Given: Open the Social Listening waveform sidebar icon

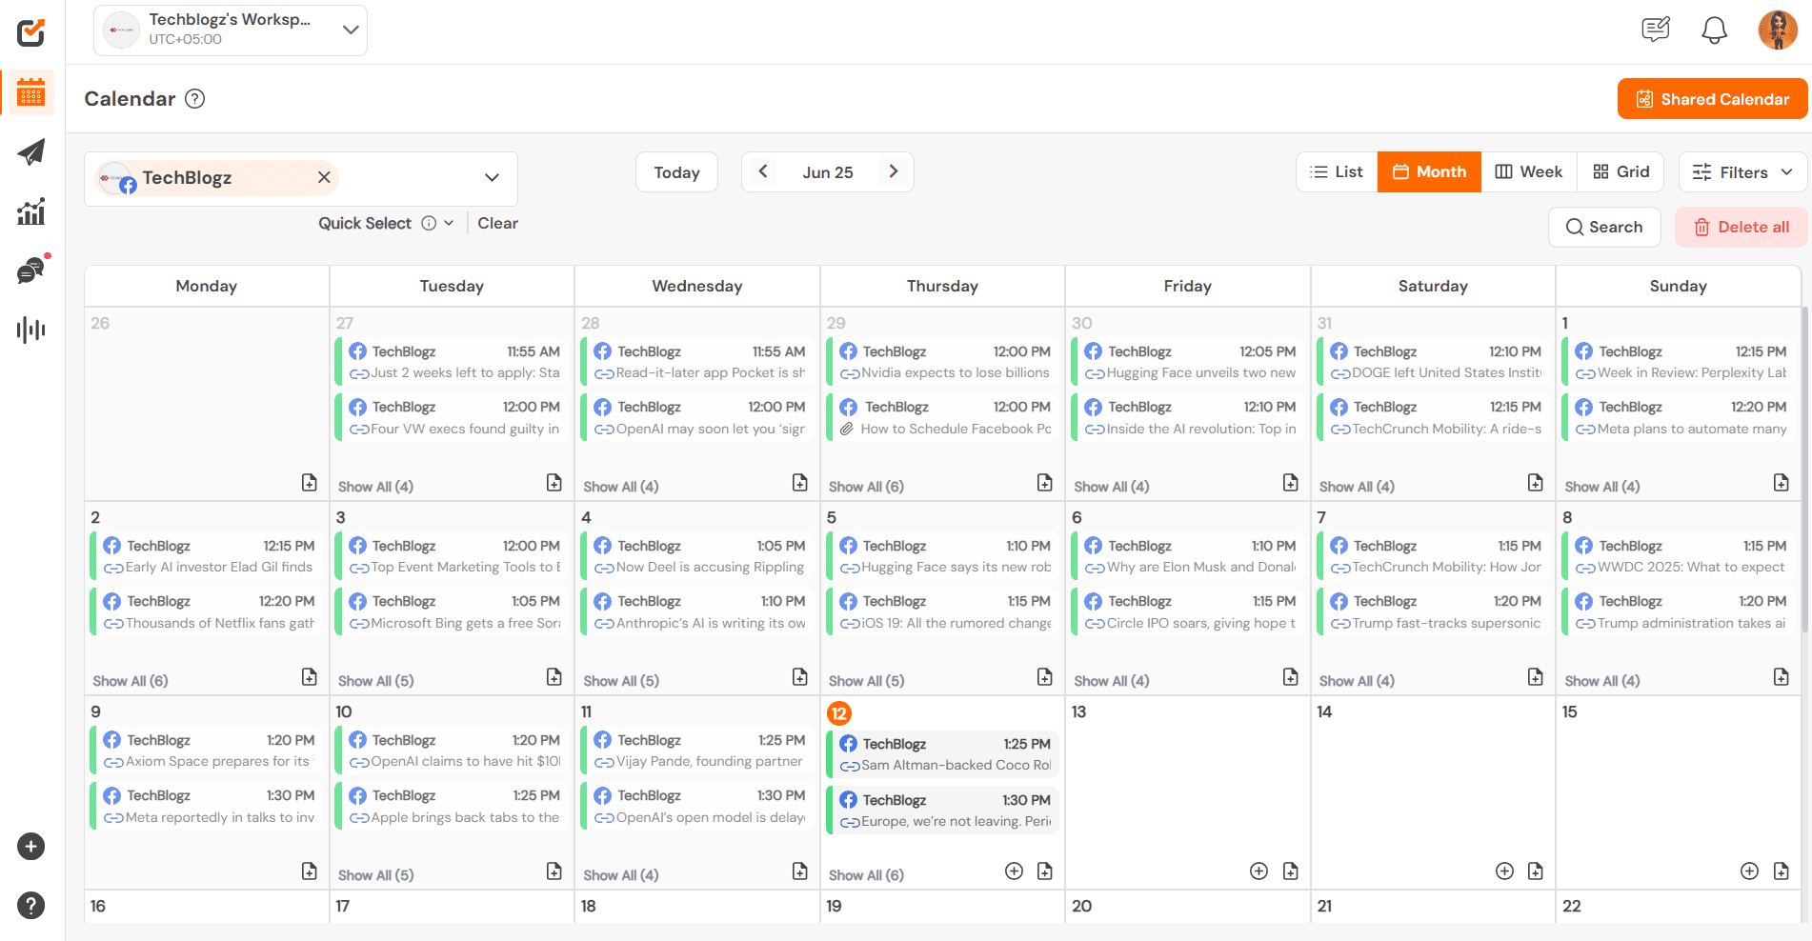Looking at the screenshot, I should tap(30, 330).
